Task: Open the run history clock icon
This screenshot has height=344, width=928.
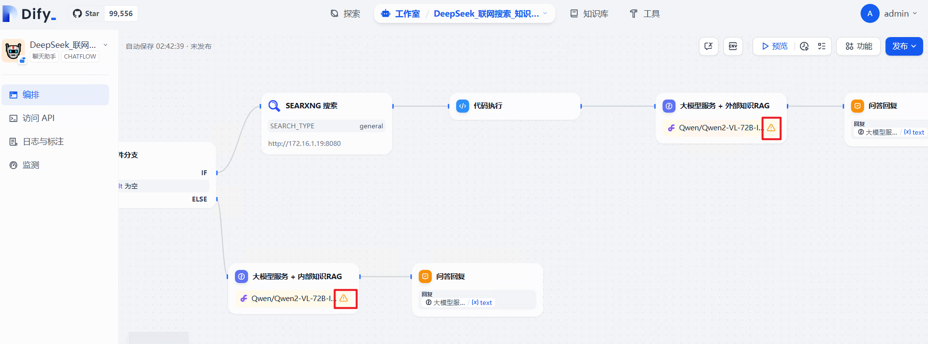Action: click(x=804, y=46)
